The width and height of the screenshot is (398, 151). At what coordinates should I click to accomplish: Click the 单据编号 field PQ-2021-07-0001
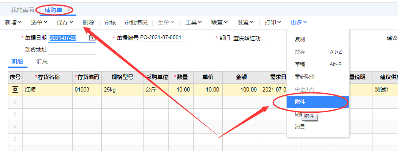164,38
